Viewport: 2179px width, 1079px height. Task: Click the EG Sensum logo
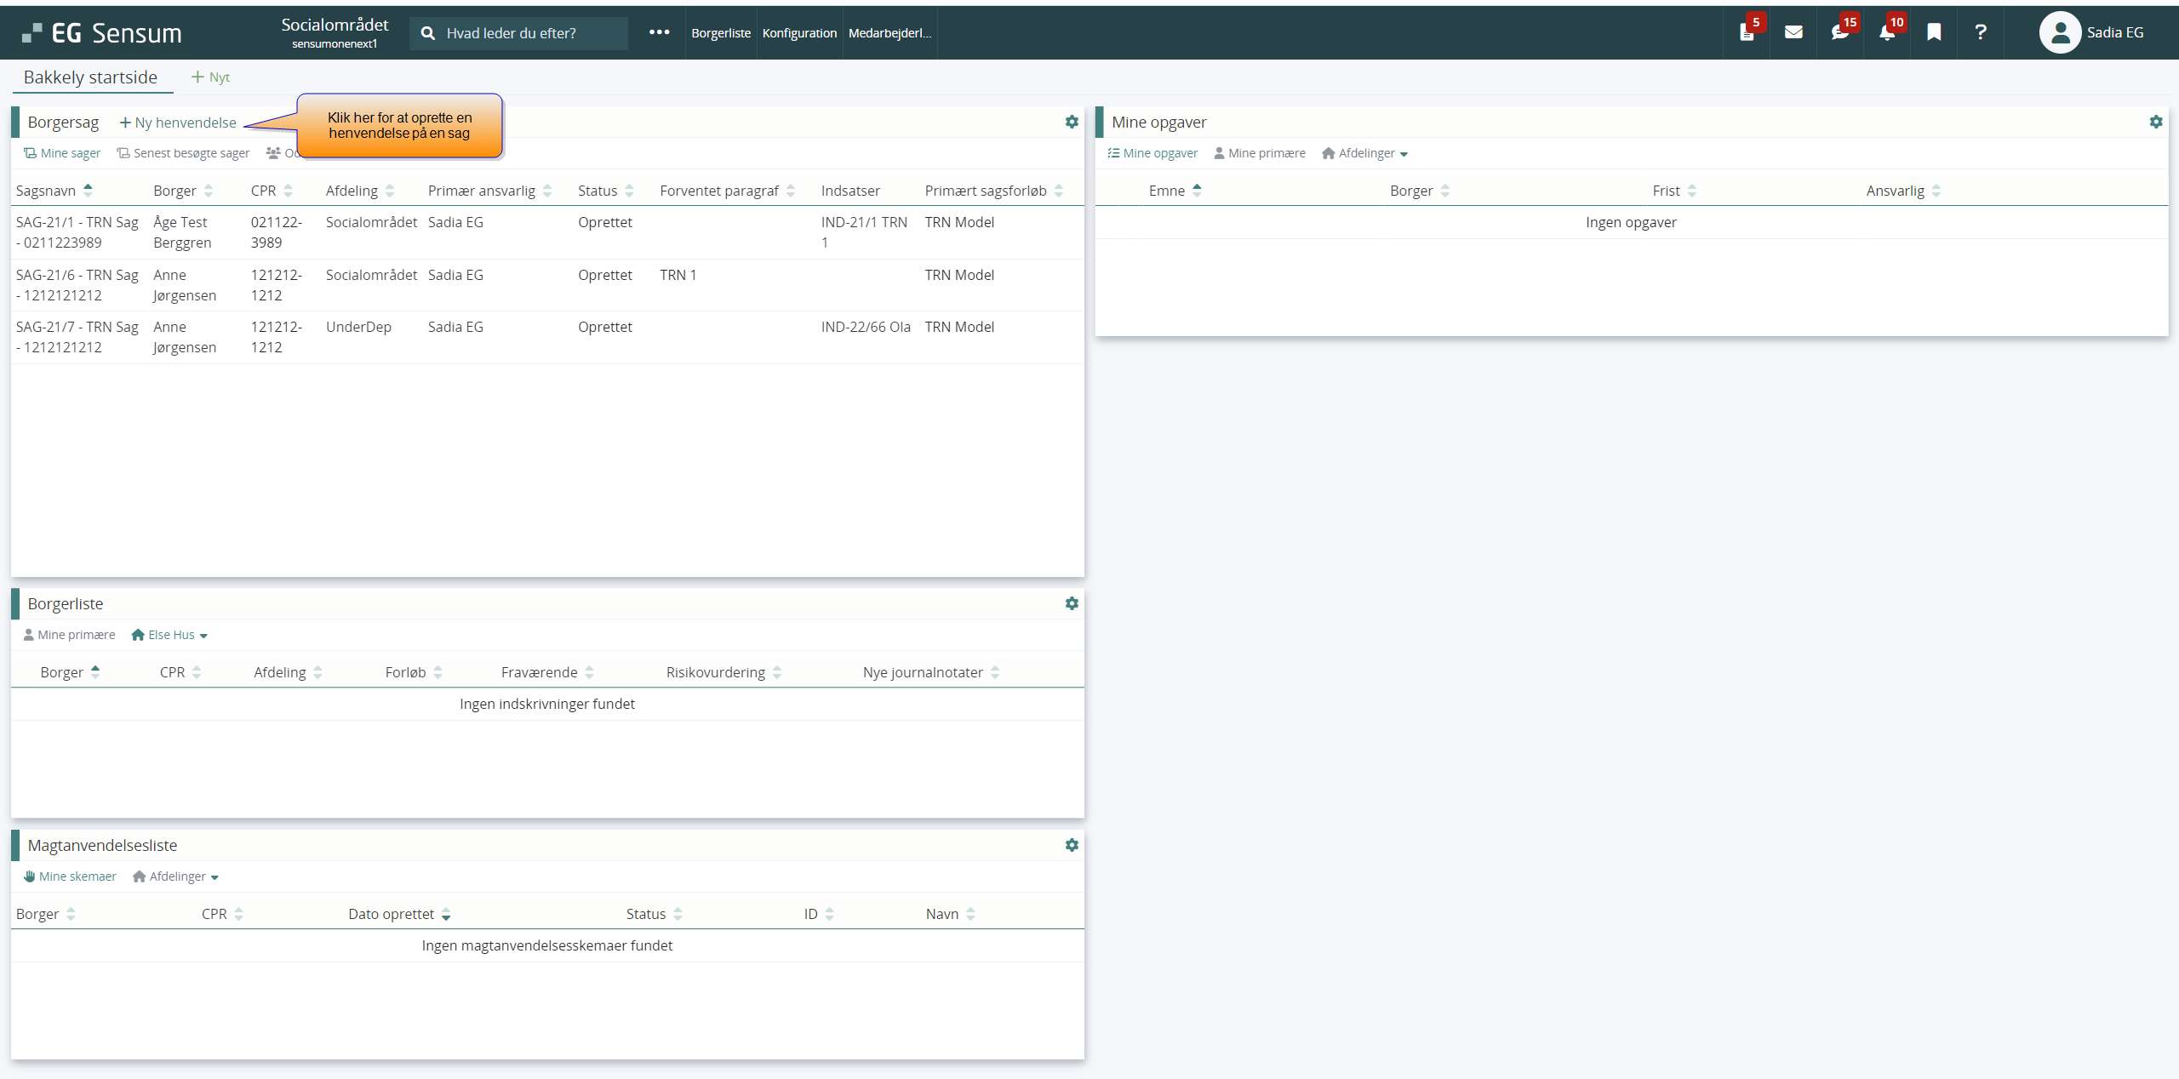click(x=102, y=32)
